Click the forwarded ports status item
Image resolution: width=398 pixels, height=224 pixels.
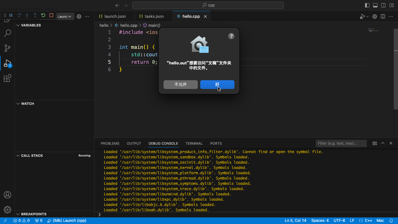(x=39, y=221)
